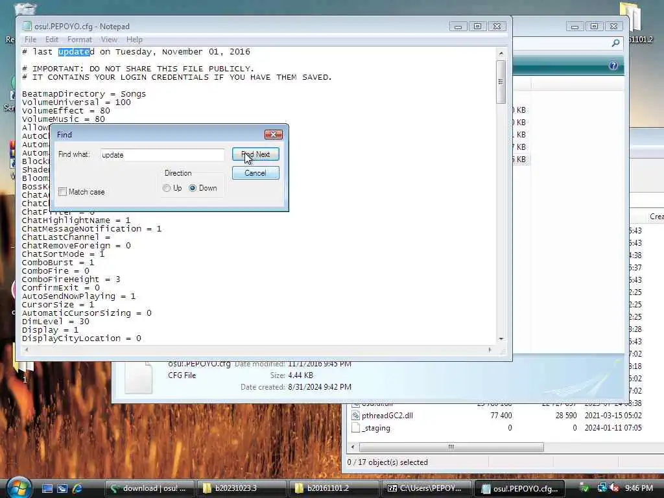Click the highlighted word 'update' in Notepad
Screen dimensions: 664x498
(74, 52)
